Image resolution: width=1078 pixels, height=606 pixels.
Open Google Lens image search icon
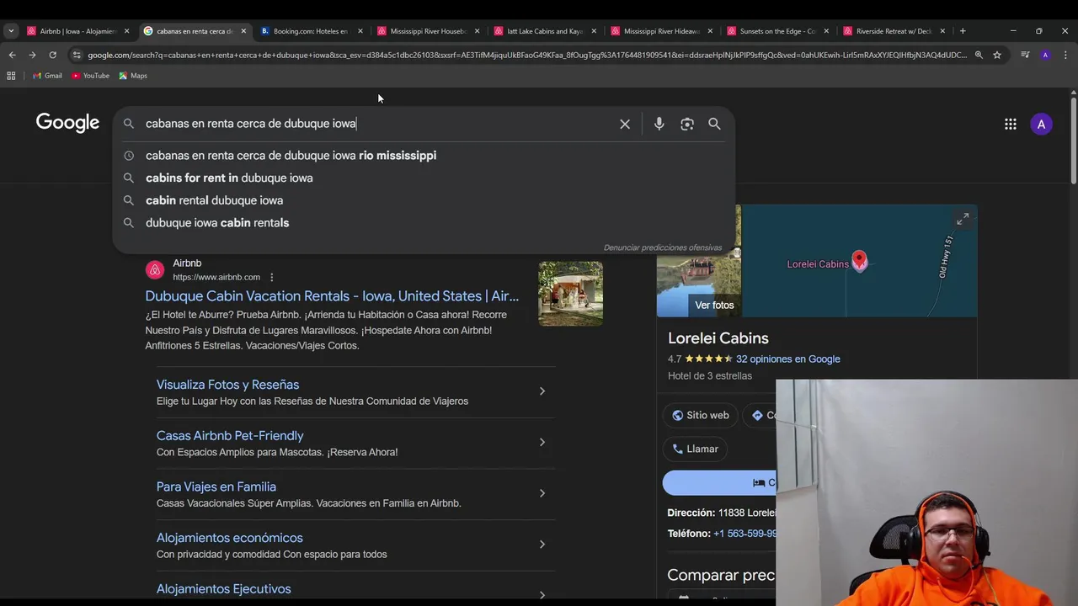(687, 124)
